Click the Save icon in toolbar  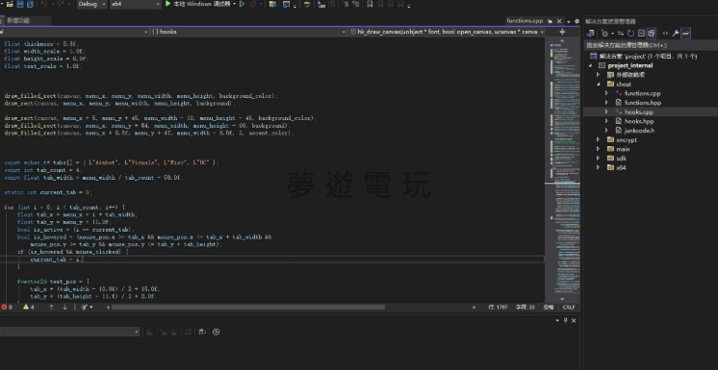20,4
